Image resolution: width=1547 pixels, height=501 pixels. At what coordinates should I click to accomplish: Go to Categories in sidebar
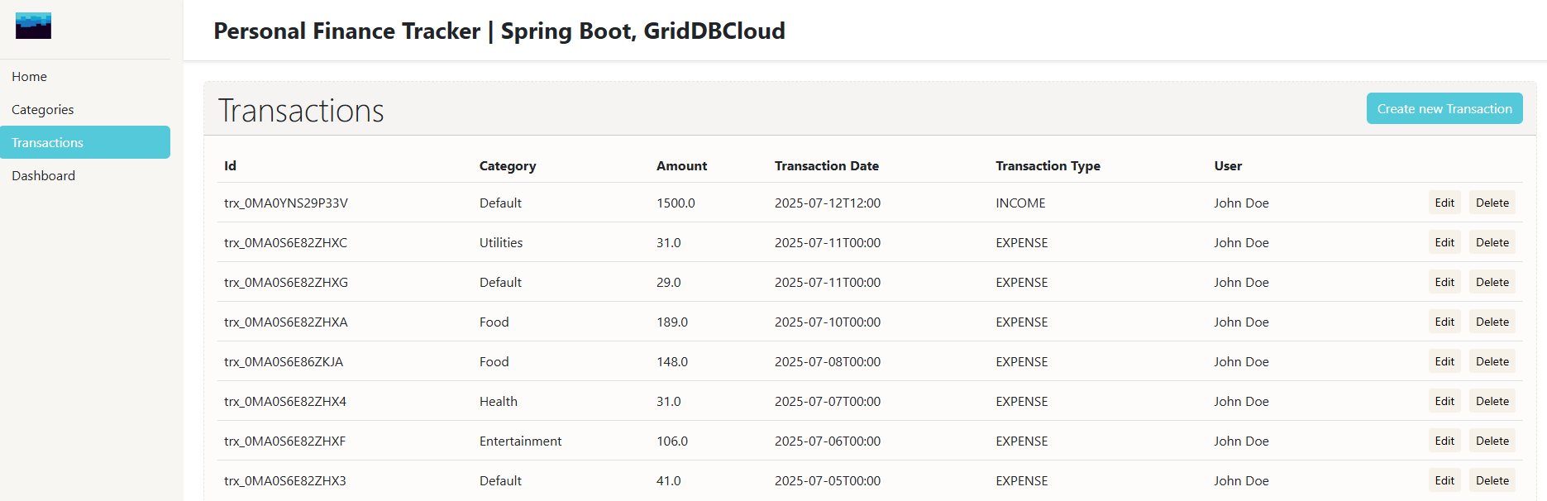[x=43, y=109]
